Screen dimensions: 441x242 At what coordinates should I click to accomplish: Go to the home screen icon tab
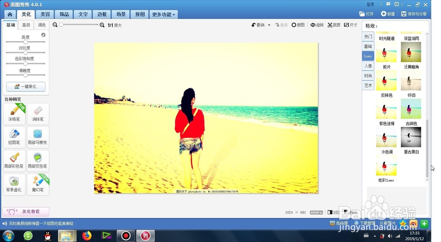pyautogui.click(x=10, y=15)
